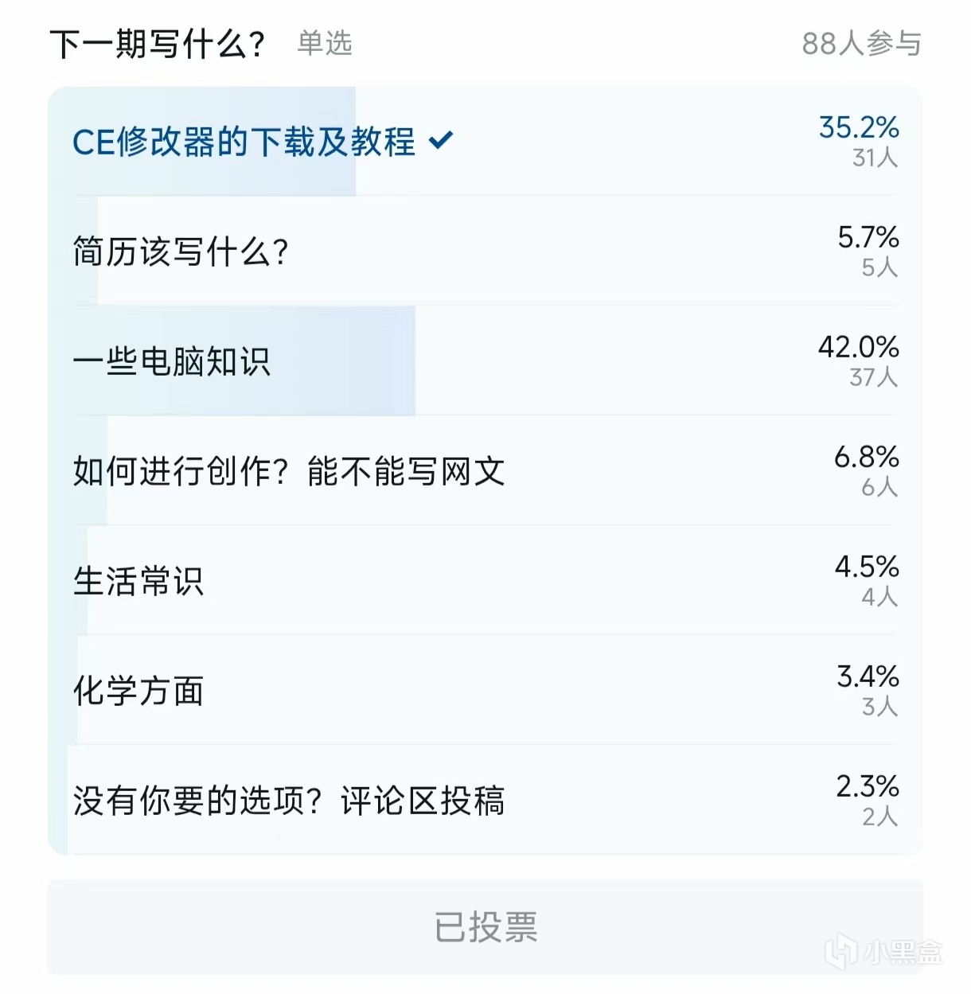Select 没有你要的选项?评论区投稿 option
Viewport: 971px width, 994px height.
point(485,801)
